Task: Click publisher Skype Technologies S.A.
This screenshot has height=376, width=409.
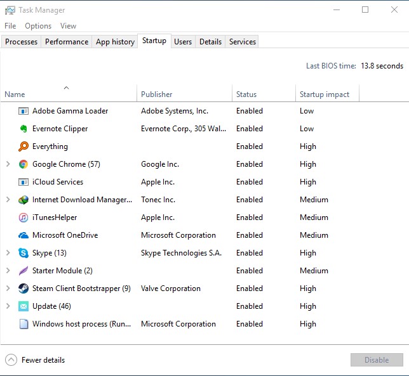Action: (x=181, y=253)
